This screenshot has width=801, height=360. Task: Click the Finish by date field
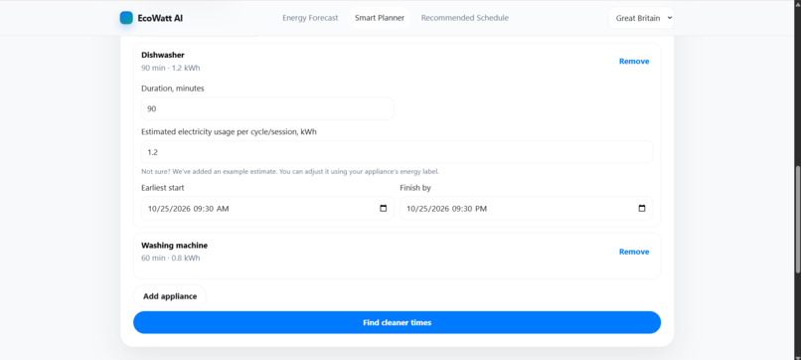click(526, 209)
